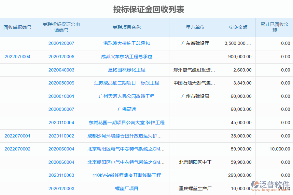Open project 广佛高速
The image size is (293, 195).
[126, 109]
